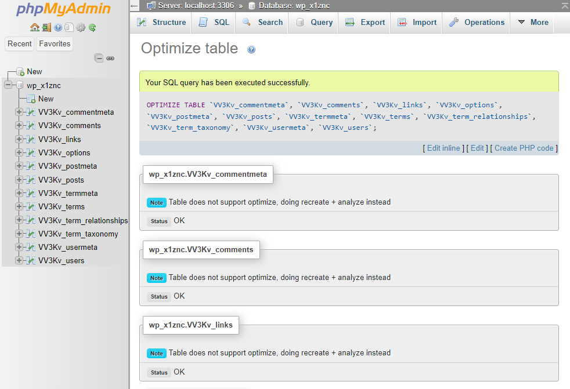Image resolution: width=570 pixels, height=389 pixels.
Task: Click the link with main panel icon
Action: [x=110, y=58]
